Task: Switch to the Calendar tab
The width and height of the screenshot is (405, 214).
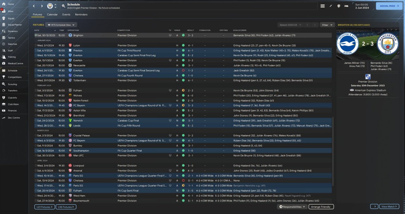Action: coord(52,15)
